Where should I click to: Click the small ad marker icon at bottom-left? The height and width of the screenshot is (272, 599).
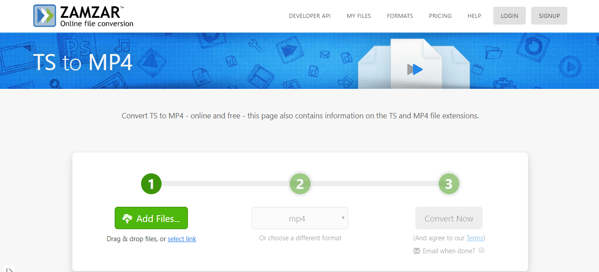8,269
